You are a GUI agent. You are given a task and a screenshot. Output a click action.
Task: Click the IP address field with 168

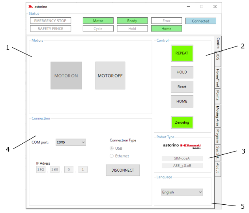(55, 169)
